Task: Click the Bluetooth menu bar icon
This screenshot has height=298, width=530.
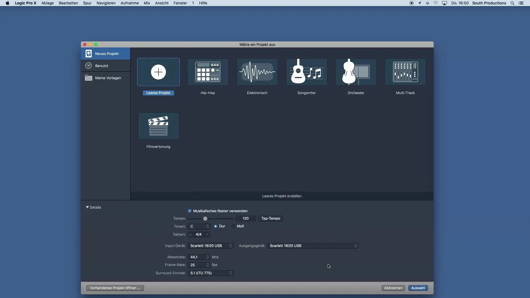Action: pos(427,3)
